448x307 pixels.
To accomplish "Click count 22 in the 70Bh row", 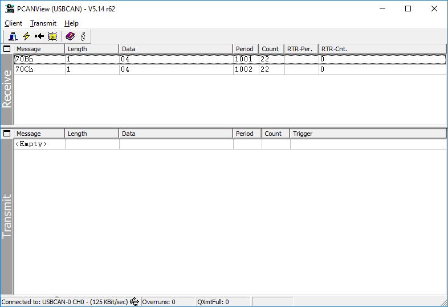I will point(264,59).
